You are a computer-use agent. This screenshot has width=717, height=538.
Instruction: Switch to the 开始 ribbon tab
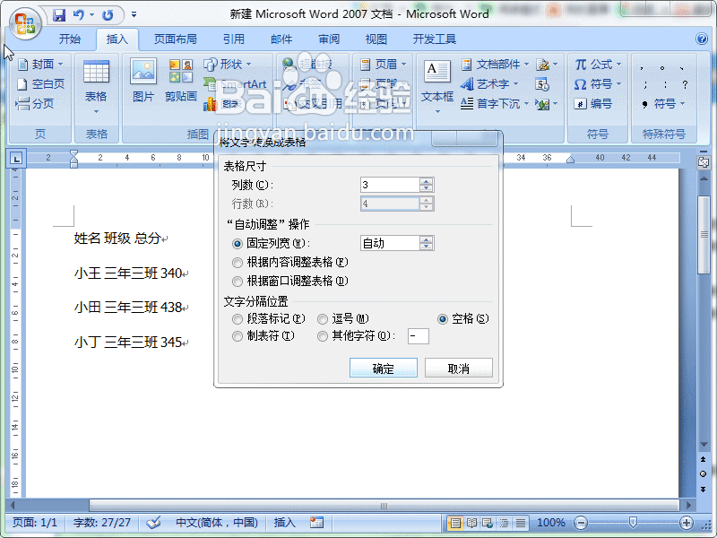point(70,39)
